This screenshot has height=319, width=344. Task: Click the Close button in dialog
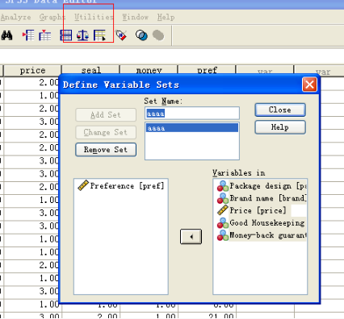tap(280, 110)
